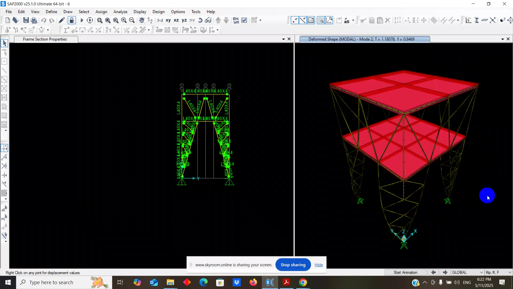Click the Rubber Band Zoom icon
513x289 pixels.
point(100,20)
